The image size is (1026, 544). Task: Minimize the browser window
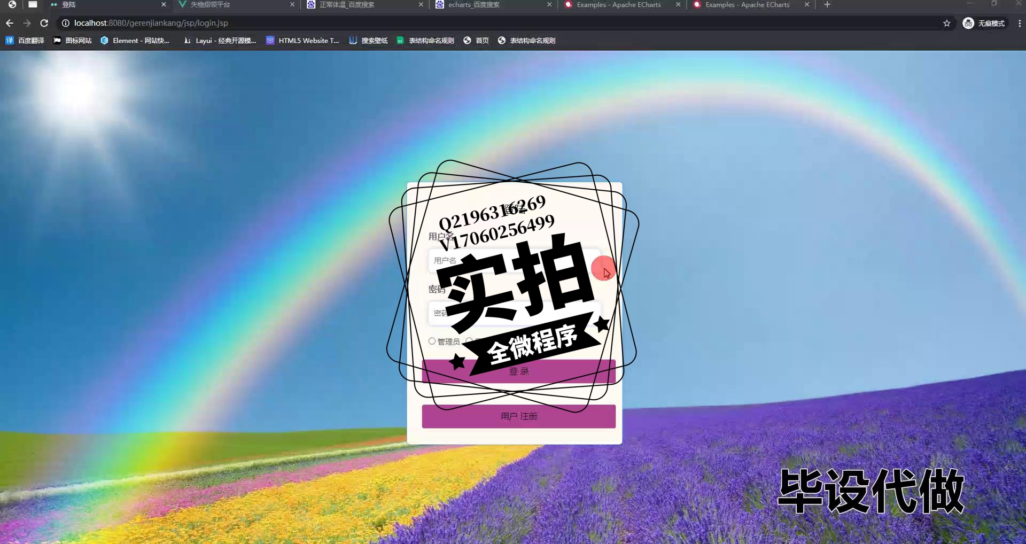(x=969, y=4)
